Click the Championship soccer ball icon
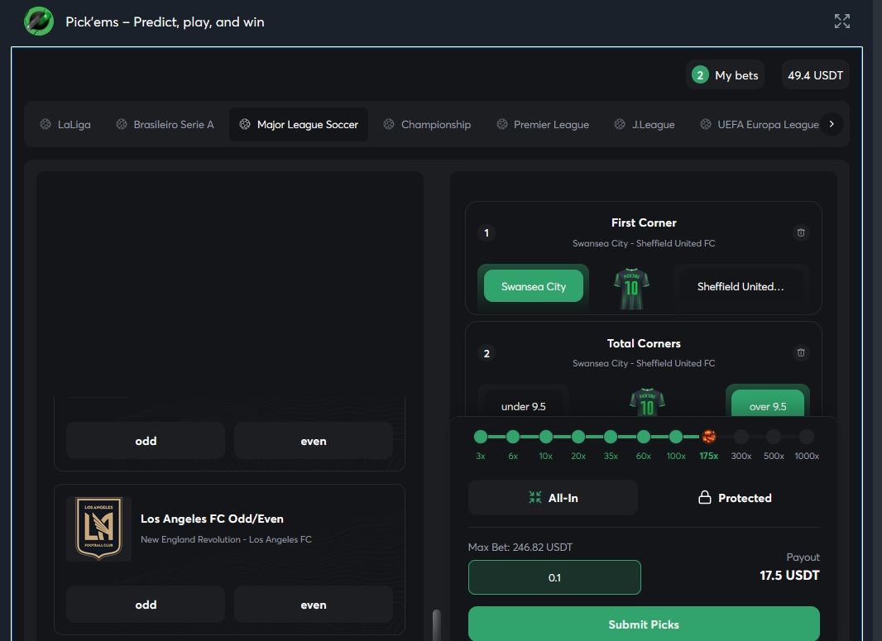 pyautogui.click(x=389, y=124)
